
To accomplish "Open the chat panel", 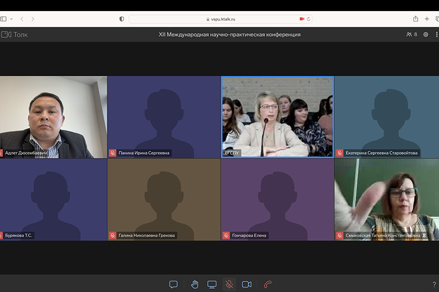I will (x=173, y=284).
